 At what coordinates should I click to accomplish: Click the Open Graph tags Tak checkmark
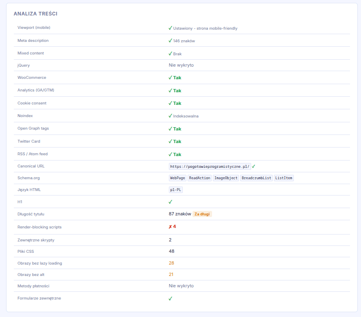coord(171,129)
